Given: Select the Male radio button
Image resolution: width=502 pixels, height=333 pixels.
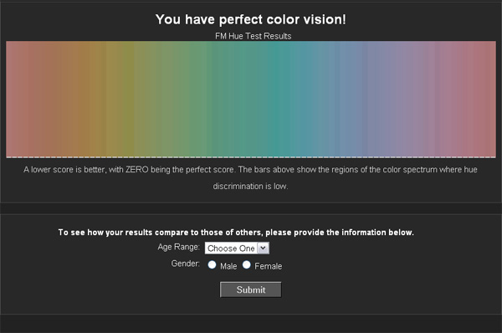Looking at the screenshot, I should pos(212,264).
